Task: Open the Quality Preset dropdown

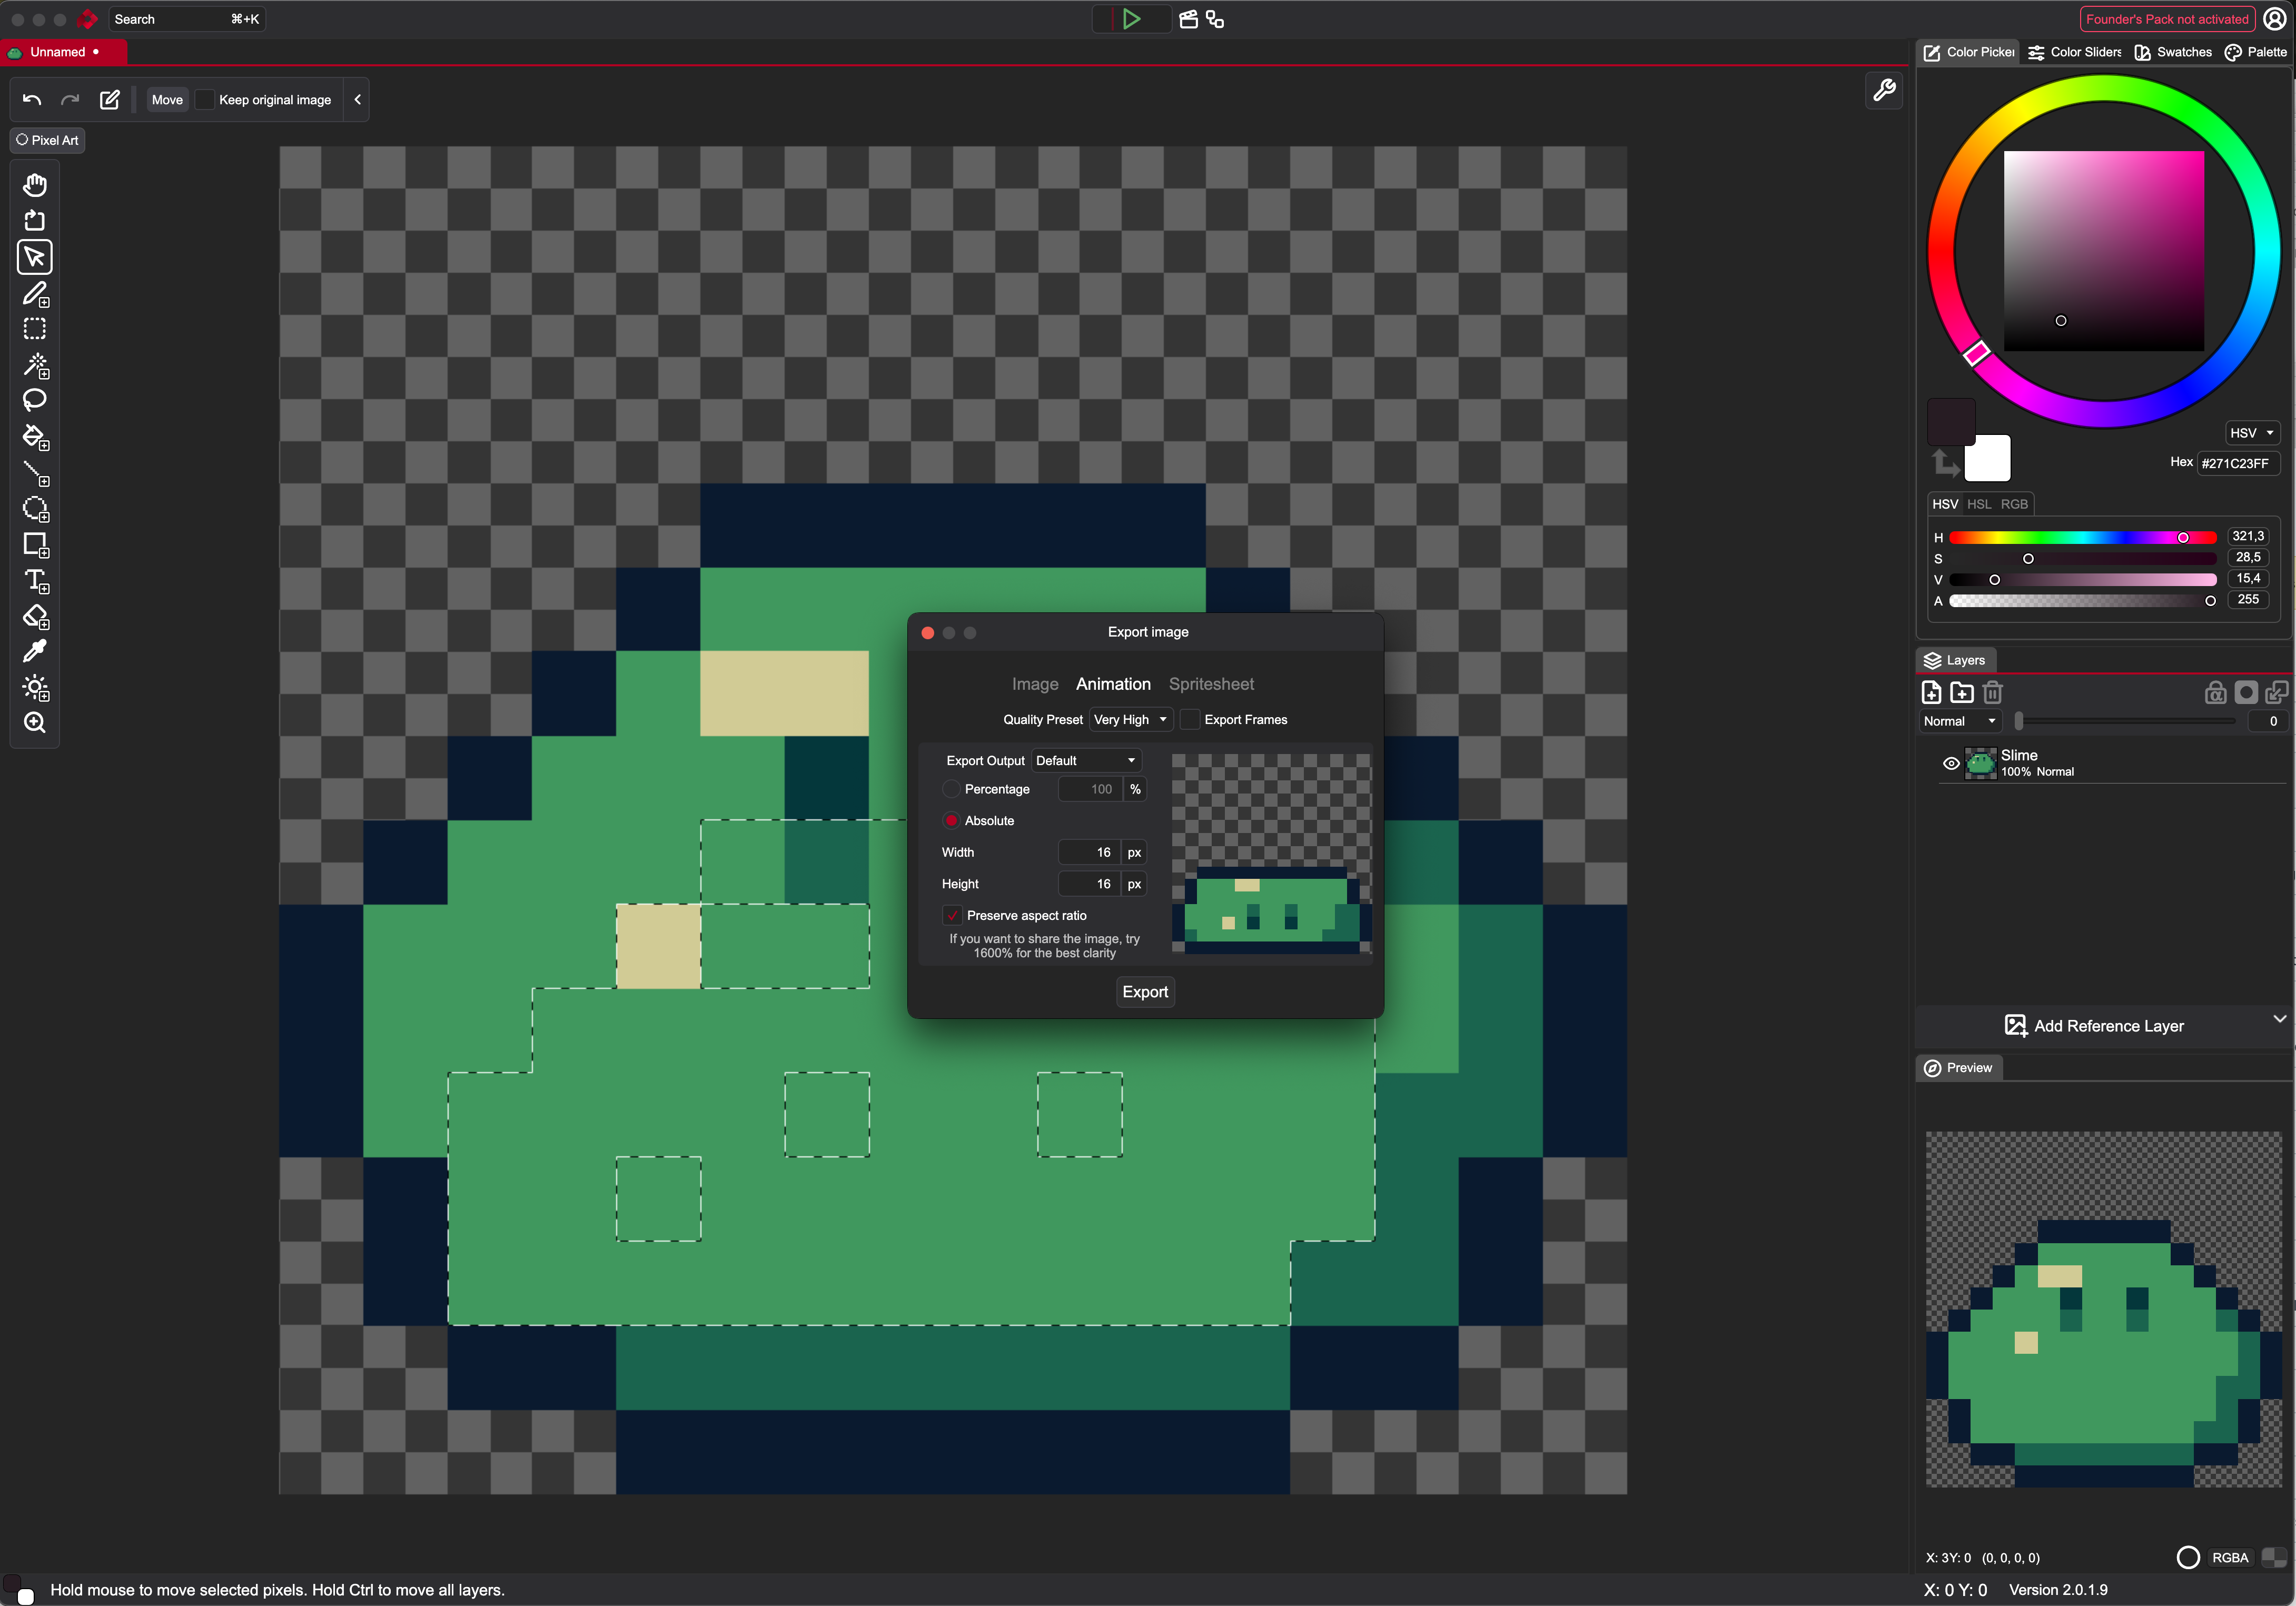Action: 1130,720
